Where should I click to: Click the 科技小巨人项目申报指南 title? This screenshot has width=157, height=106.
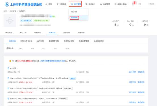point(33,99)
